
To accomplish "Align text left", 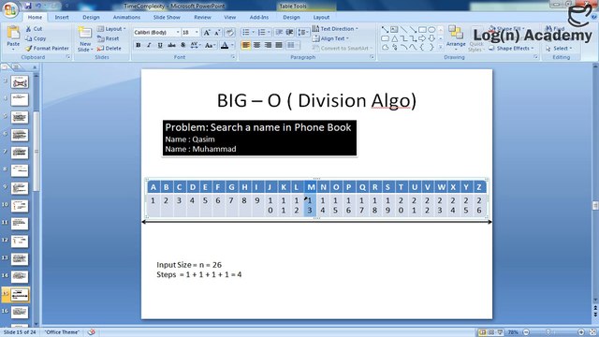I will click(x=245, y=46).
